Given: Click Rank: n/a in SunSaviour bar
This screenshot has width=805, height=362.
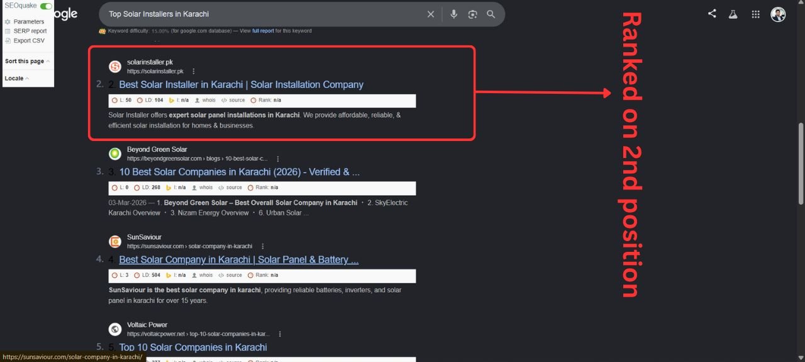Looking at the screenshot, I should 263,275.
